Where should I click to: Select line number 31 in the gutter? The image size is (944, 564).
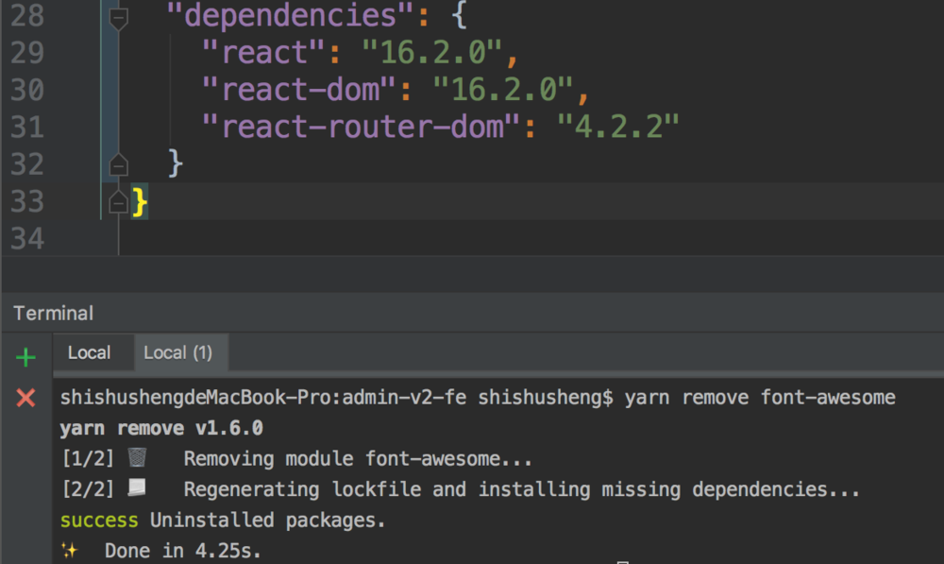click(x=27, y=128)
